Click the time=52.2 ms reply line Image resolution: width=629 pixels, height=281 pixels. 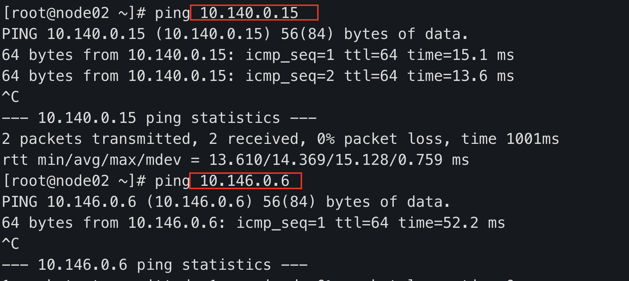click(x=253, y=223)
